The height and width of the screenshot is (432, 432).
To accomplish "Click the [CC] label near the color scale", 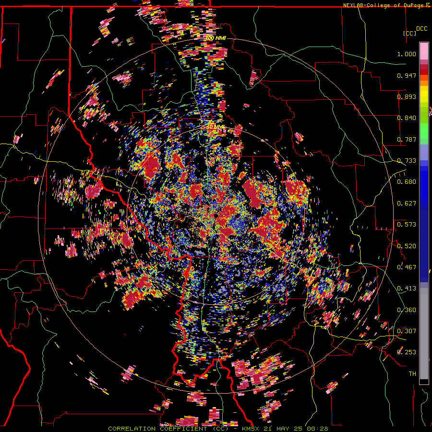I will [x=409, y=33].
